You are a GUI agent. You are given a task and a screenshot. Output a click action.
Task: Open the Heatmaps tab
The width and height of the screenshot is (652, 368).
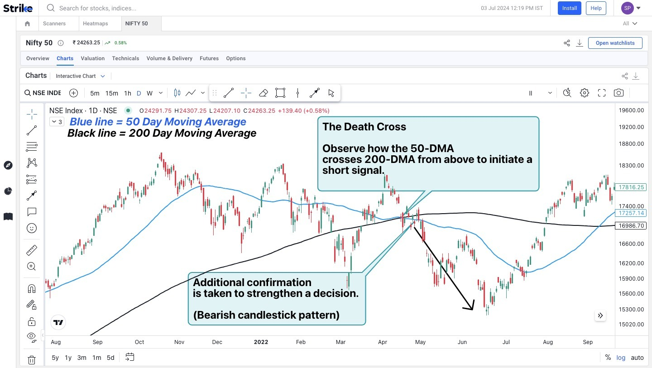pyautogui.click(x=96, y=24)
